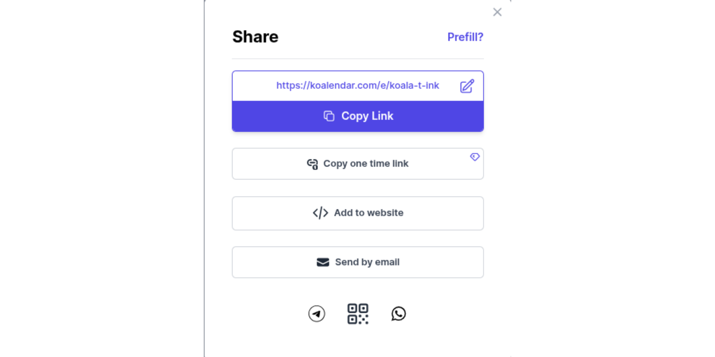Open the Prefill options
Viewport: 715px width, 357px height.
[x=465, y=36]
